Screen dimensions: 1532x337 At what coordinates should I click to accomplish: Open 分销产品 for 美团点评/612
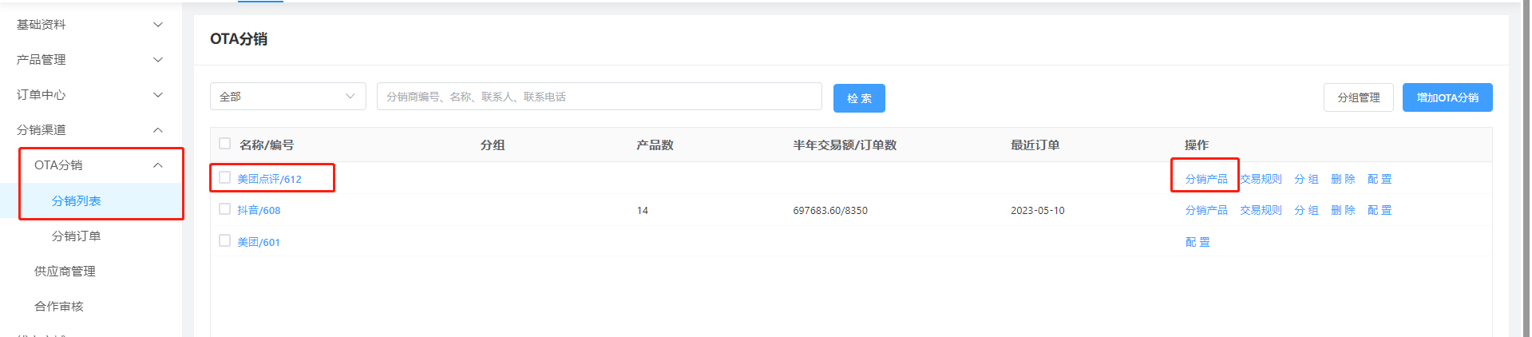(1205, 179)
